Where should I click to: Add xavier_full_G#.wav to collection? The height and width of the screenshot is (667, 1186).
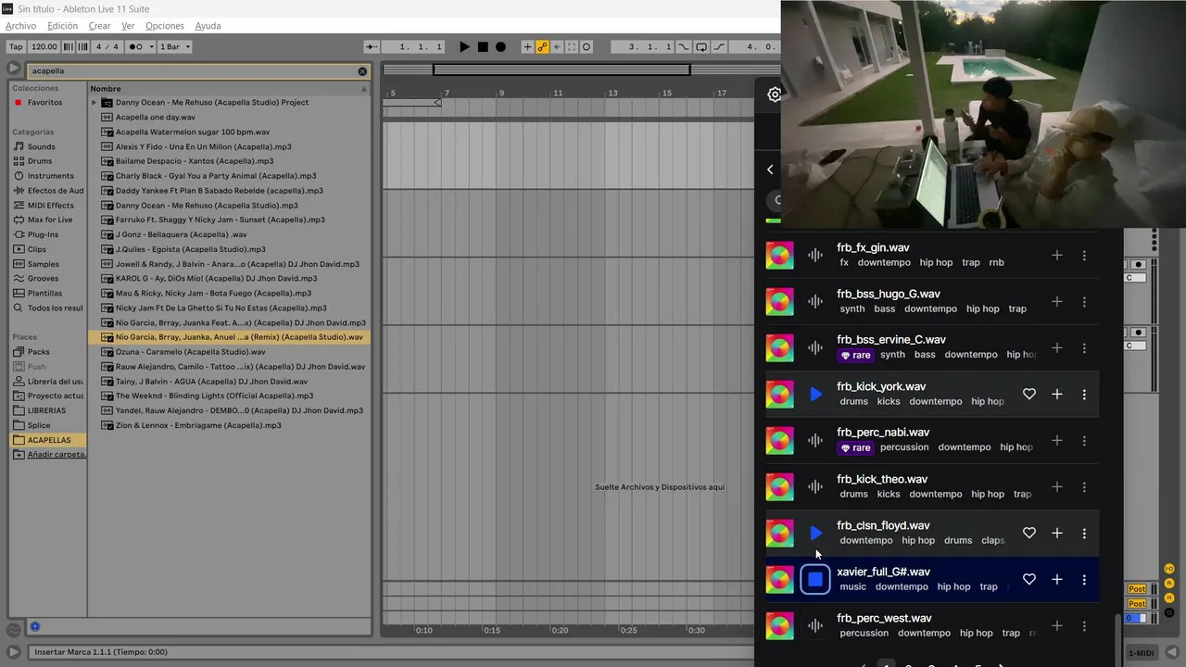tap(1056, 580)
